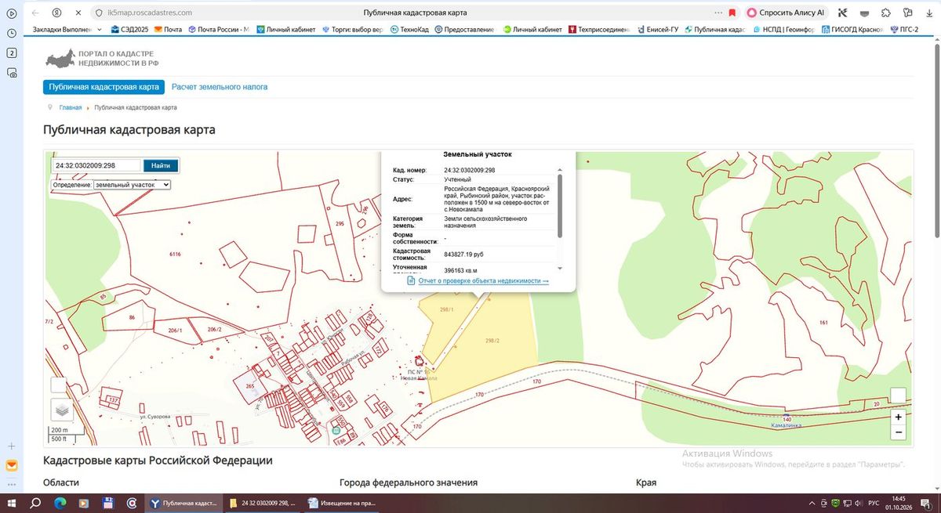Click the 'Главная' breadcrumb link
This screenshot has height=513, width=941.
point(71,107)
